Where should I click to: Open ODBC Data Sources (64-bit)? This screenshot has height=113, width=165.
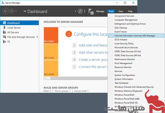tap(128, 55)
